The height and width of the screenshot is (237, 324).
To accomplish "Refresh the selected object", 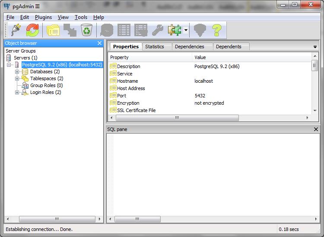I will 32,30.
